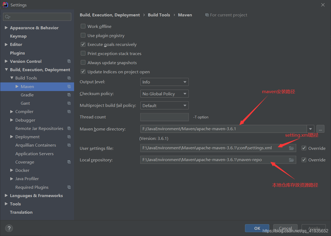Expand the Debugger node
The image size is (331, 236).
tap(12, 120)
